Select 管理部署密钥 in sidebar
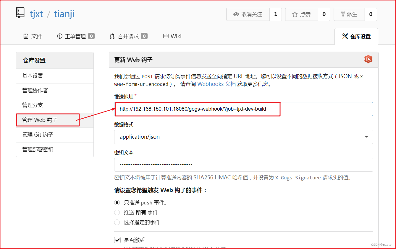 [55, 150]
